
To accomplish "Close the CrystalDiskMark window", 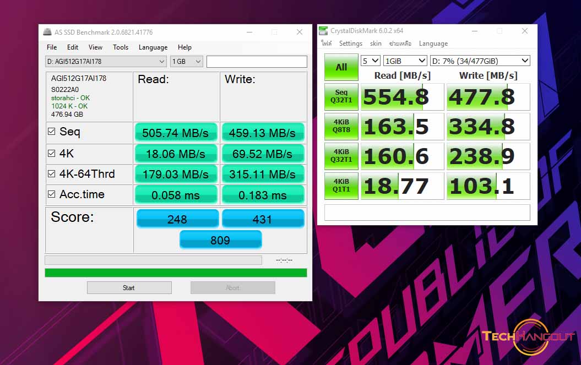I will (525, 31).
